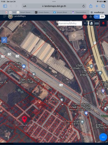Open the AA reader view options
This screenshot has height=145, width=108.
pyautogui.click(x=25, y=6)
